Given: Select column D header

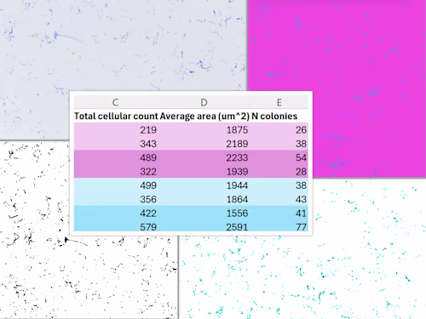Looking at the screenshot, I should click(204, 102).
